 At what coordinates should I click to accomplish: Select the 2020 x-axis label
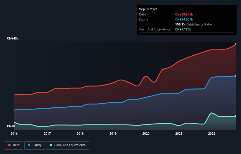pos(146,134)
